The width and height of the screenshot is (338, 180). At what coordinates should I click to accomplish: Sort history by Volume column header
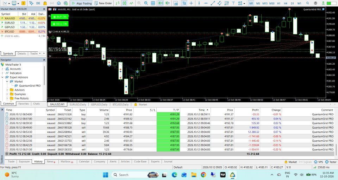pos(98,110)
